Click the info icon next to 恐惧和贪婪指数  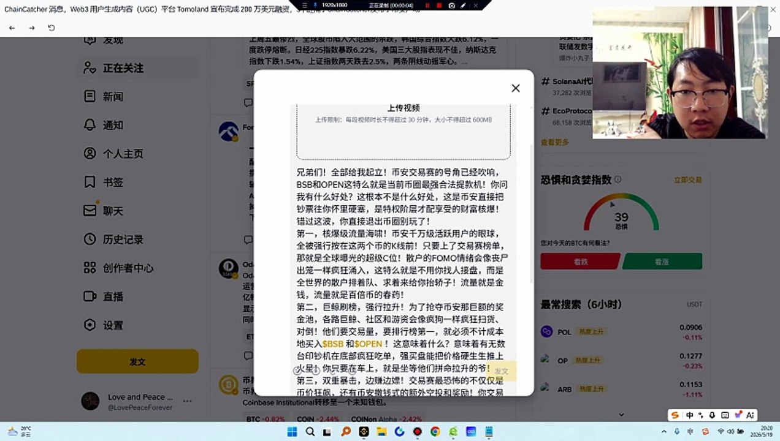click(x=617, y=179)
